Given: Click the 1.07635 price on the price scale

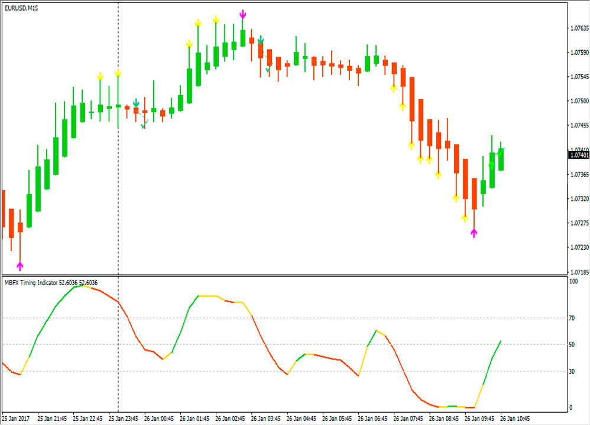Looking at the screenshot, I should [x=578, y=28].
